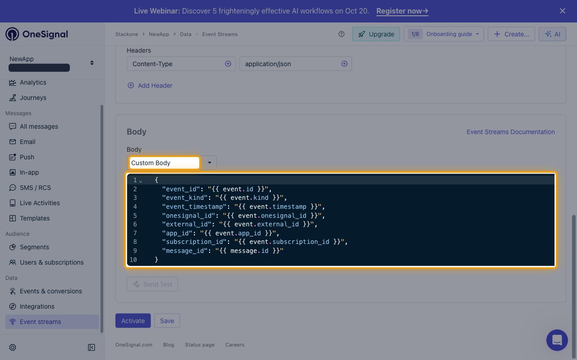The height and width of the screenshot is (360, 577).
Task: Click Event Streams in the breadcrumb
Action: click(220, 34)
